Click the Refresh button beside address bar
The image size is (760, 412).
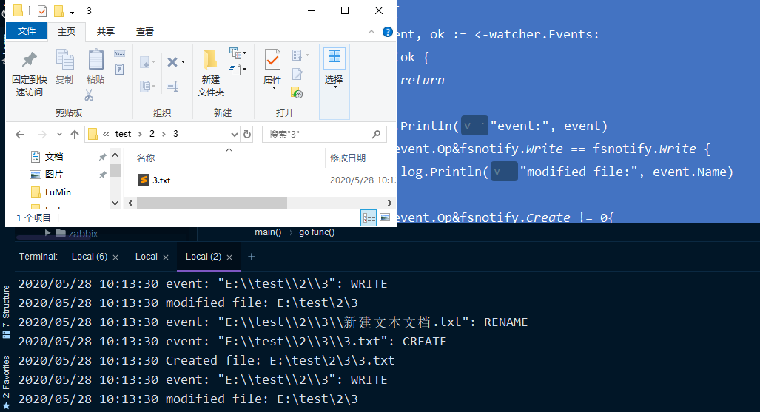[x=247, y=135]
